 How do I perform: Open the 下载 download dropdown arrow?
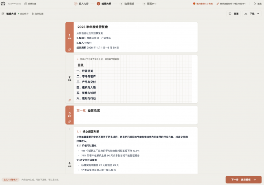[x=258, y=14]
